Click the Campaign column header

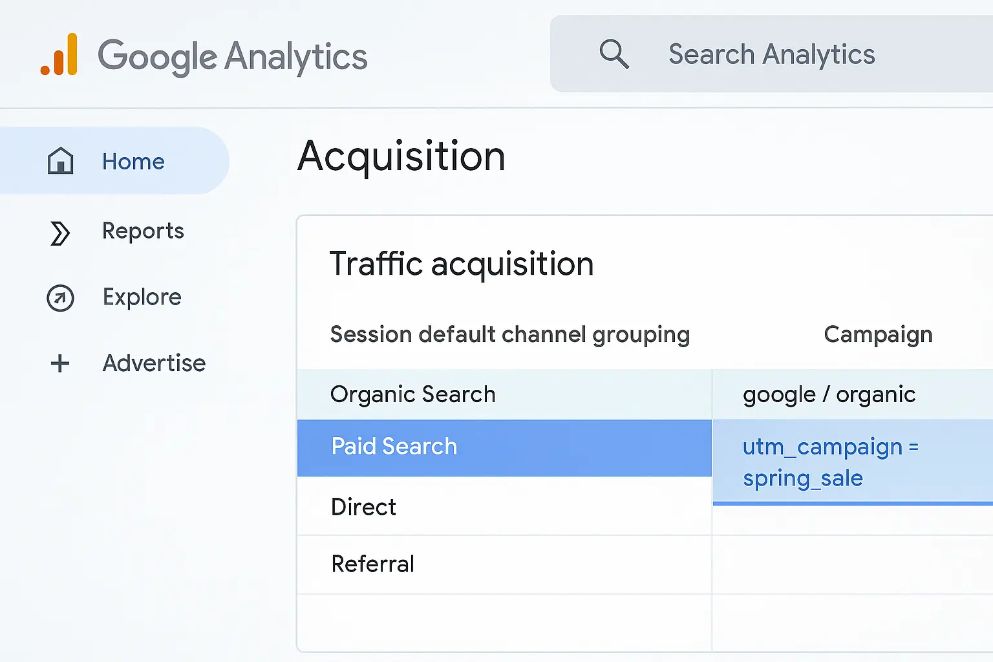tap(877, 335)
